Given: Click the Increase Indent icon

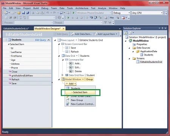Looking at the screenshot, I should click(x=15, y=18).
